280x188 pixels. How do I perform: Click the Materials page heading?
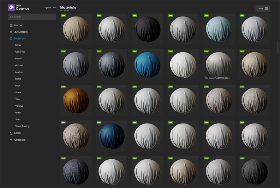(x=68, y=7)
